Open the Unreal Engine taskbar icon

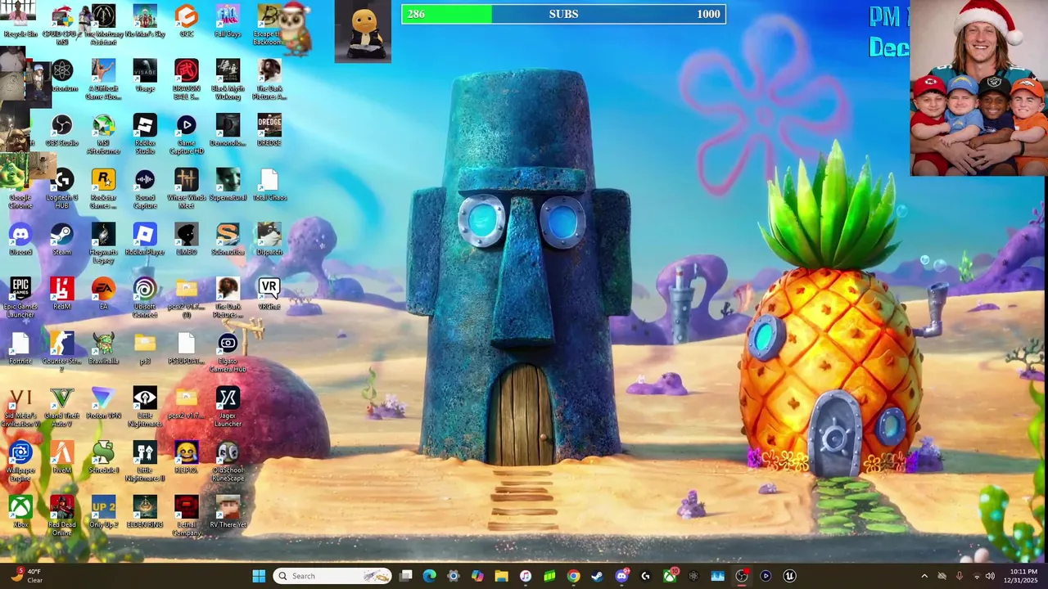(x=789, y=576)
